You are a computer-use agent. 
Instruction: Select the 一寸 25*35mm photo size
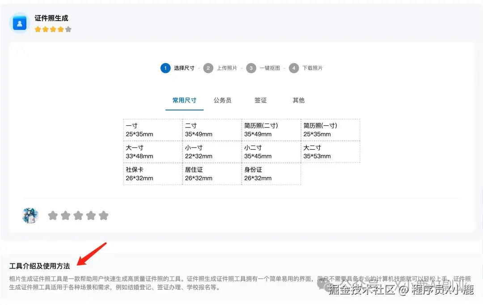(x=153, y=130)
